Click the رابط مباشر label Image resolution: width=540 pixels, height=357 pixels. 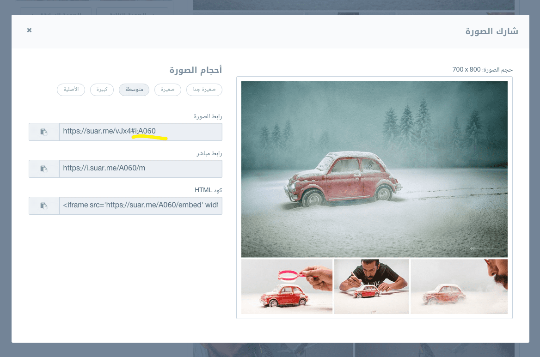click(209, 153)
